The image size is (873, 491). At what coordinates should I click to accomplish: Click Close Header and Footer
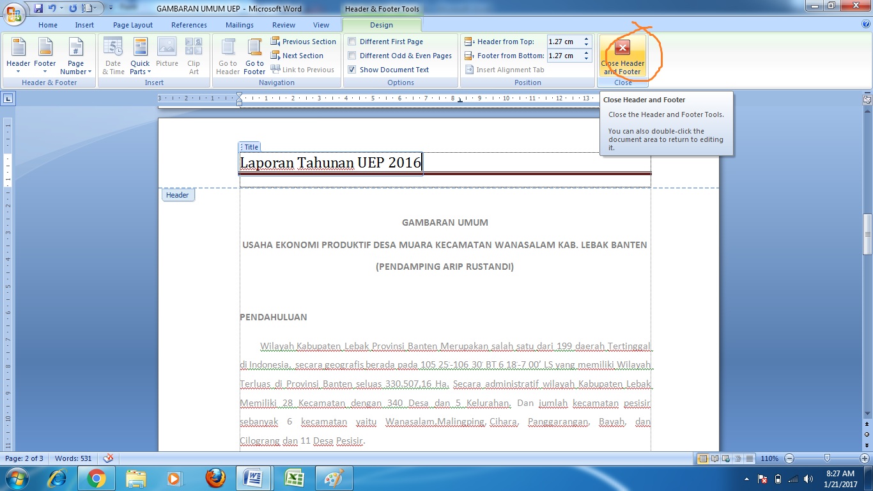pyautogui.click(x=622, y=56)
